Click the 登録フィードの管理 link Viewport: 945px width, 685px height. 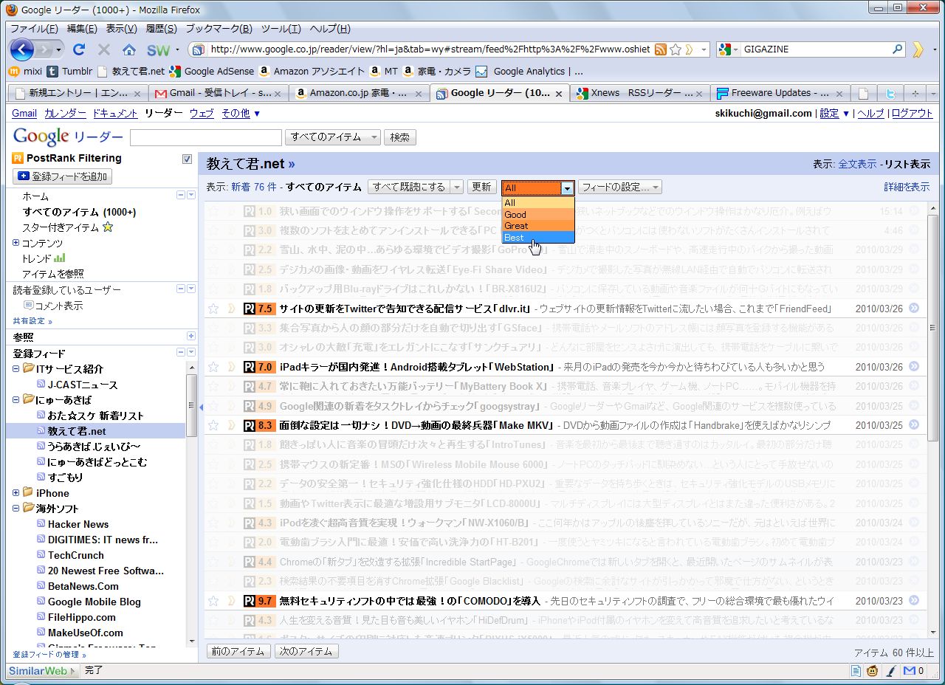tap(49, 655)
